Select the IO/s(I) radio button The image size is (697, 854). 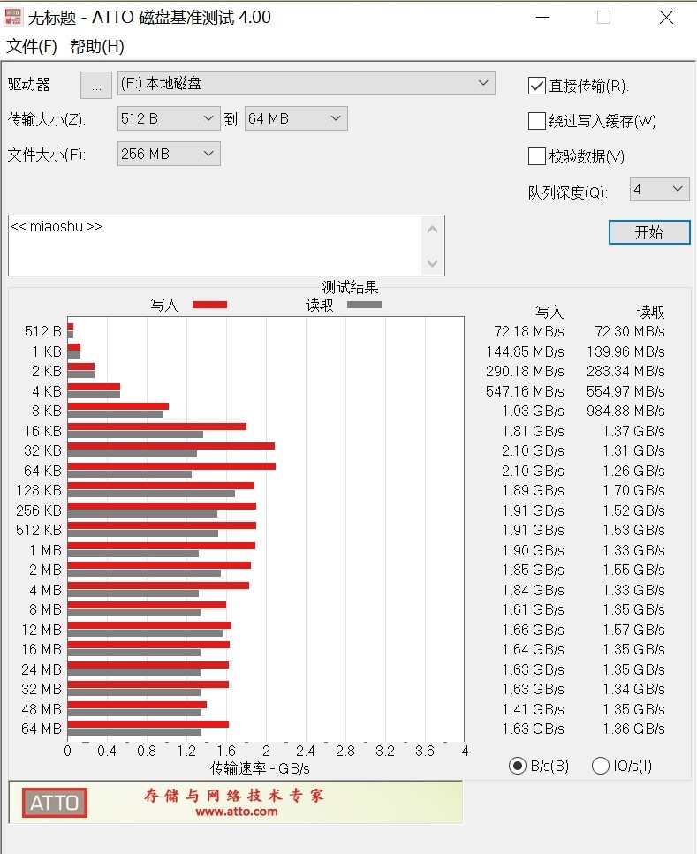click(600, 766)
